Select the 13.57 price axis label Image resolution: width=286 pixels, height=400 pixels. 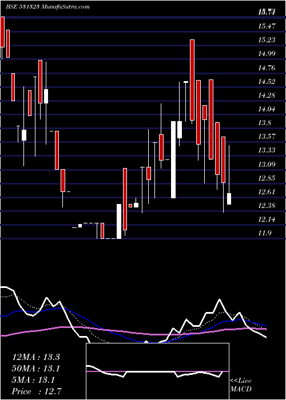click(267, 136)
